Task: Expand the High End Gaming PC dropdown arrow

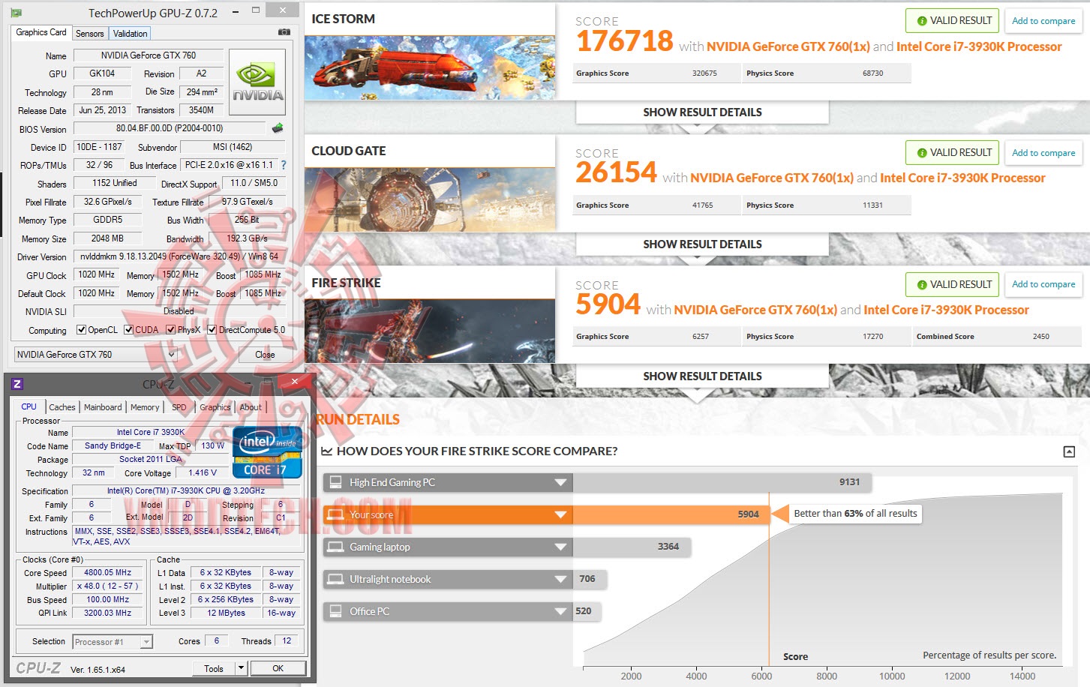Action: 560,482
